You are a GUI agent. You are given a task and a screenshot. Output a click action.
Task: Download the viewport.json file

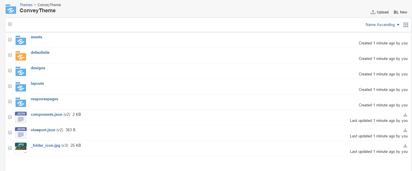tap(405, 130)
